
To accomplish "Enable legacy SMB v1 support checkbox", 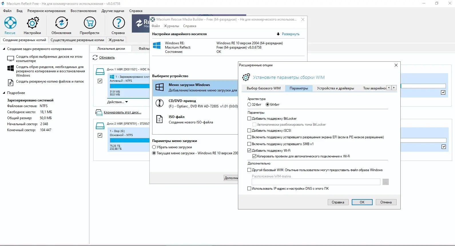I will point(249,144).
